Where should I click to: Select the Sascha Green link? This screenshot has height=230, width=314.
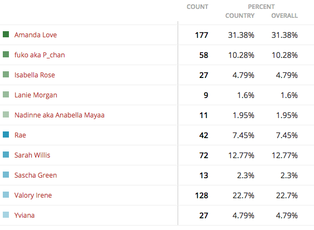point(36,175)
